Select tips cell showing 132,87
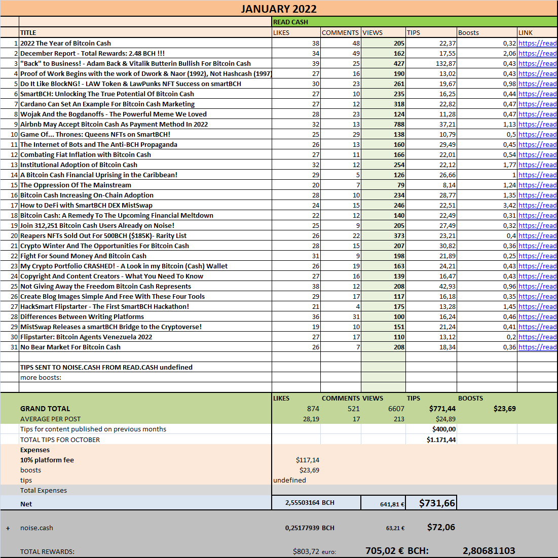Viewport: 558px width, 558px height. [431, 63]
